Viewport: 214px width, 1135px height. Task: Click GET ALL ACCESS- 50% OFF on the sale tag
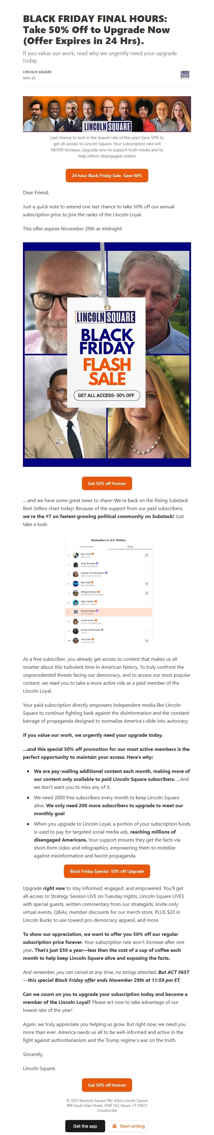107,396
